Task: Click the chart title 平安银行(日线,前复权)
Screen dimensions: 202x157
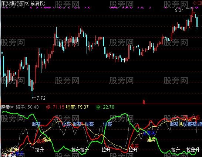Action: click(x=23, y=3)
